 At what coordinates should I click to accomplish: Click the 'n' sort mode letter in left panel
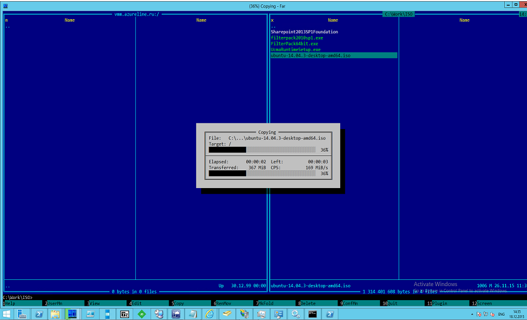pyautogui.click(x=6, y=20)
